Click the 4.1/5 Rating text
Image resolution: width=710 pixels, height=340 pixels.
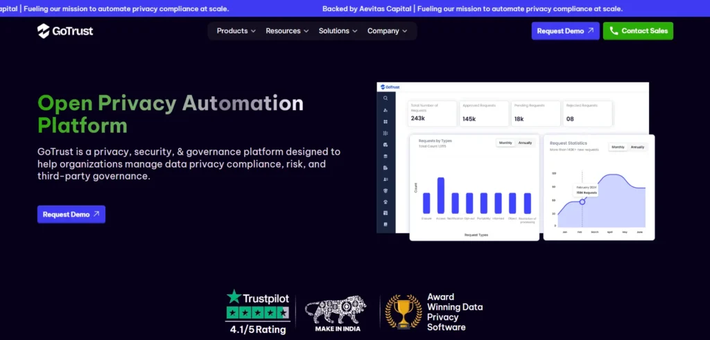coord(258,330)
